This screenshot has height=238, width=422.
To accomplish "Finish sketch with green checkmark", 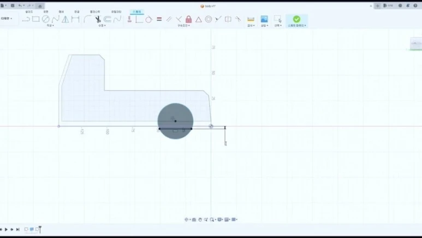I will [x=296, y=19].
